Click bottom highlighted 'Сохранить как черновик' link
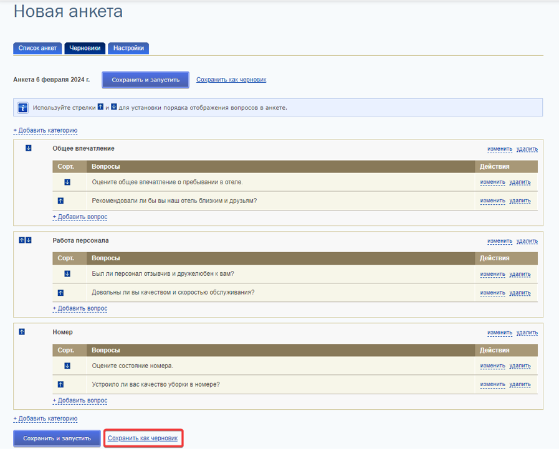This screenshot has width=559, height=449. coord(143,438)
